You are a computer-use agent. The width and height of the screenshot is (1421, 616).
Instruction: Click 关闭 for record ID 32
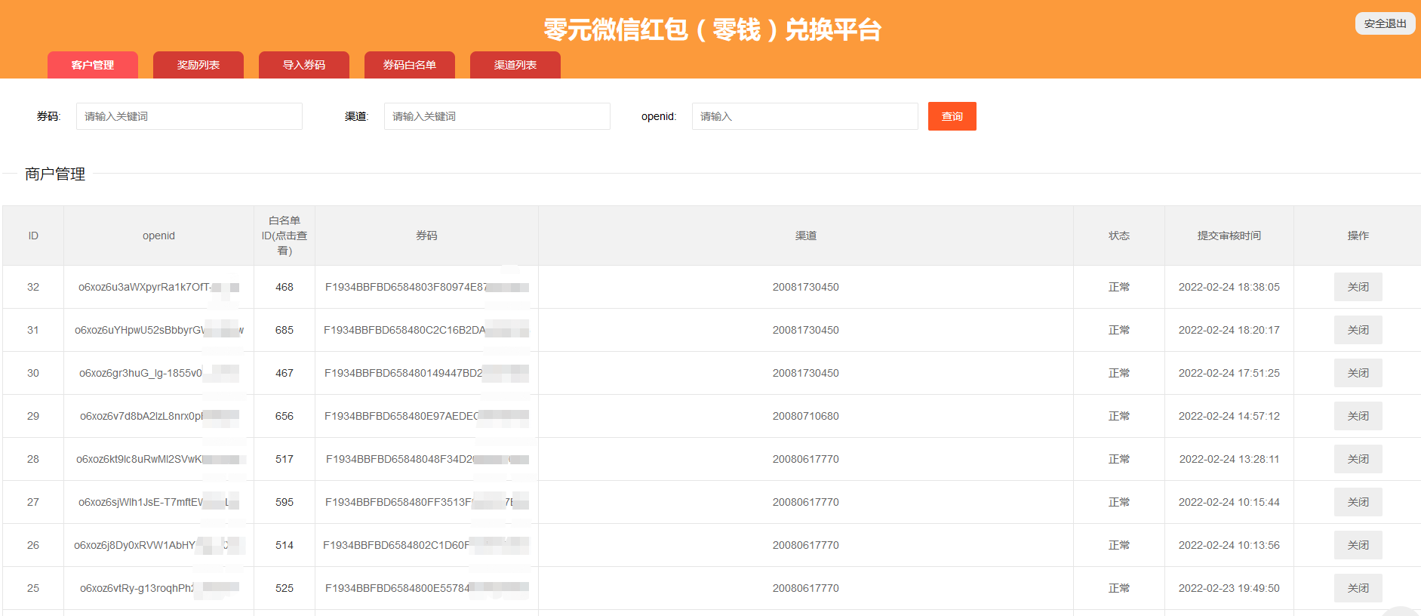pos(1358,287)
